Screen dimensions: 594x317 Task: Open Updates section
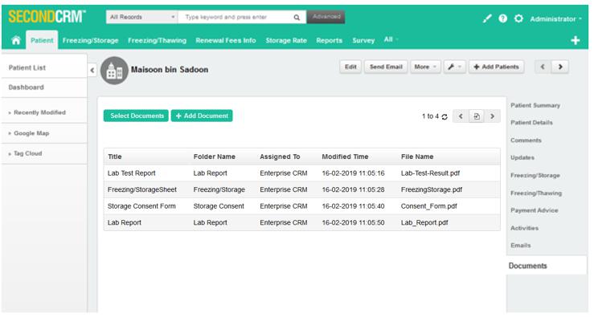coord(522,158)
